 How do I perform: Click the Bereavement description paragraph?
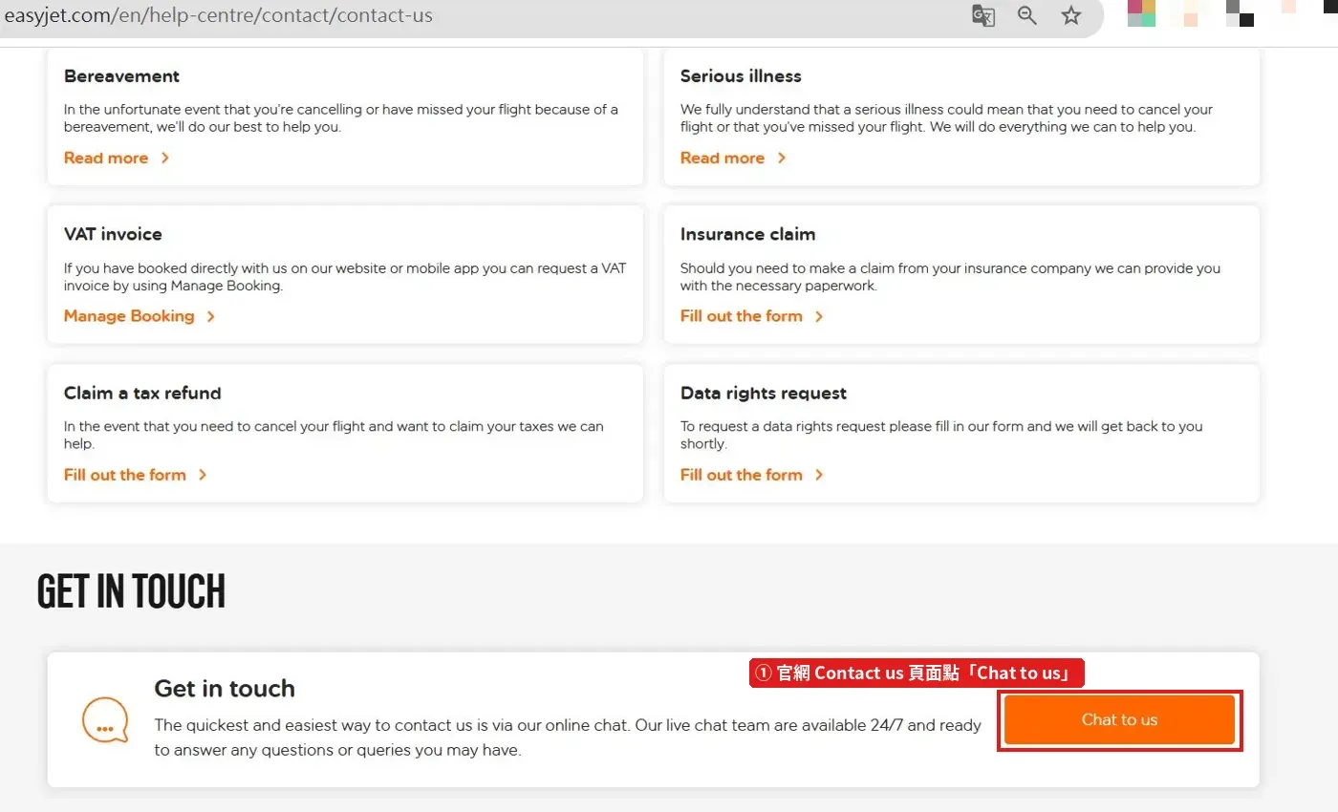341,118
